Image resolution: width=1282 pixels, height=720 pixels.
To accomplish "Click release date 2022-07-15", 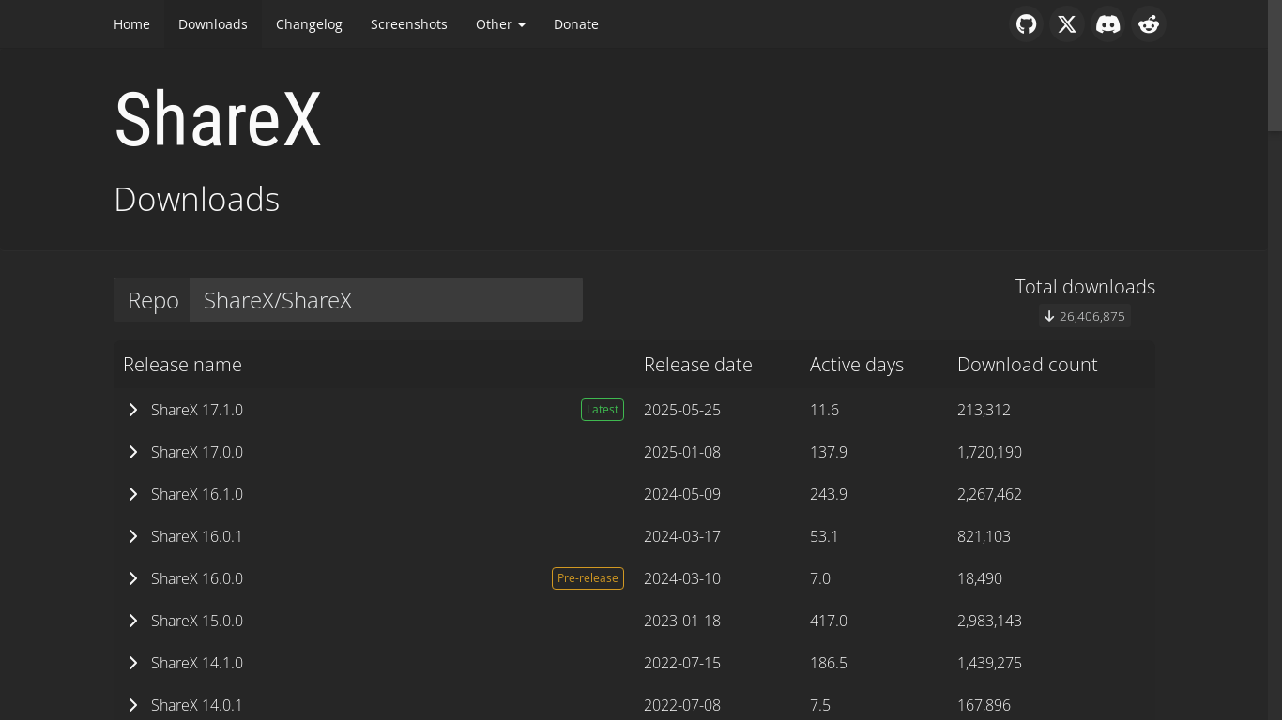I will [682, 663].
